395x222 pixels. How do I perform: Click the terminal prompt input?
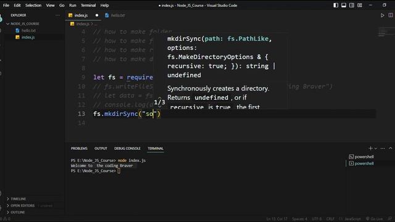pos(119,171)
